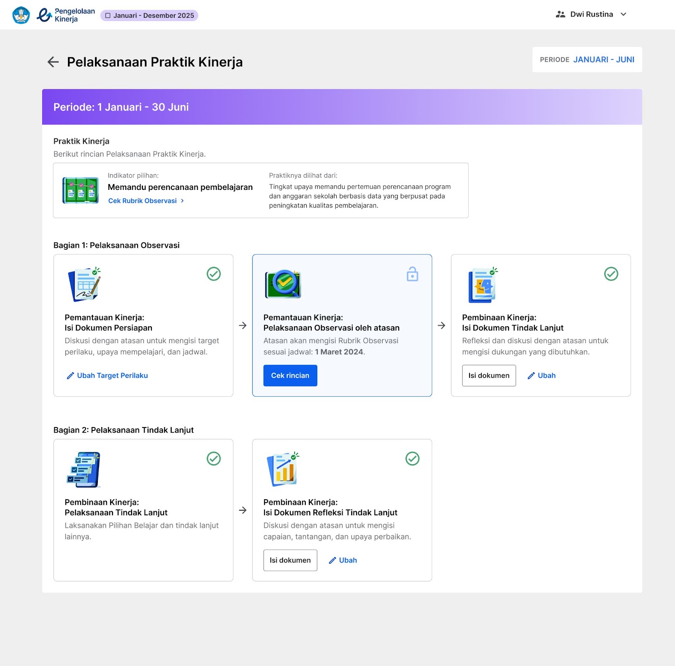
Task: Click the Isi Dokumen Persiapan card title
Action: point(108,328)
